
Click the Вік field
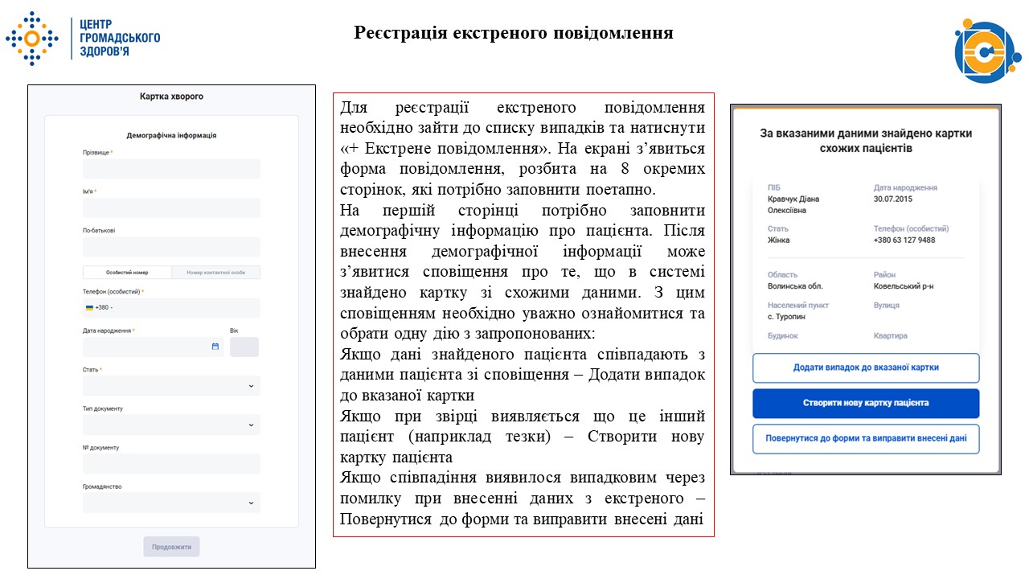coord(244,347)
